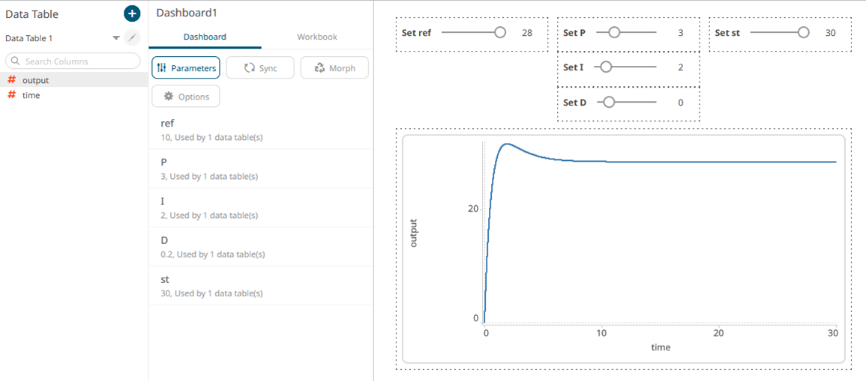Screen dimensions: 866x381
Task: Open the Options gear button
Action: pos(185,97)
